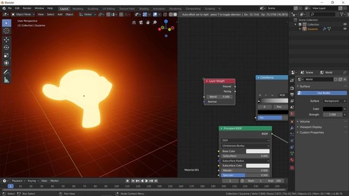349x196 pixels.
Task: Open the Object Data properties tab
Action: coord(292,154)
